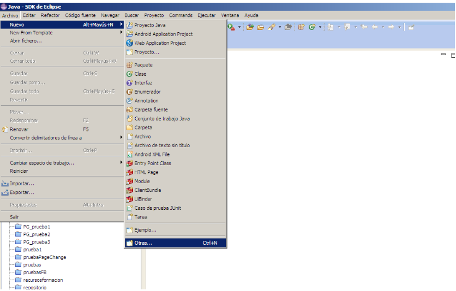Open the Commands menu
Image resolution: width=456 pixels, height=291 pixels.
click(181, 15)
